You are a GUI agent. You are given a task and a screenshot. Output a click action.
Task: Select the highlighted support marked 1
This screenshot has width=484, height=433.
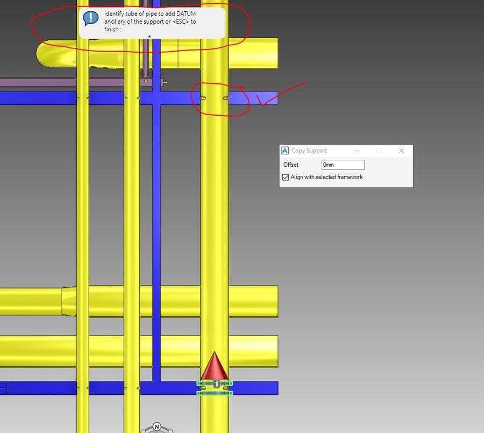click(215, 388)
